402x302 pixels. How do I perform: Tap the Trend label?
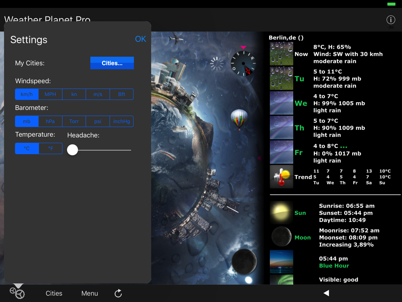(303, 177)
